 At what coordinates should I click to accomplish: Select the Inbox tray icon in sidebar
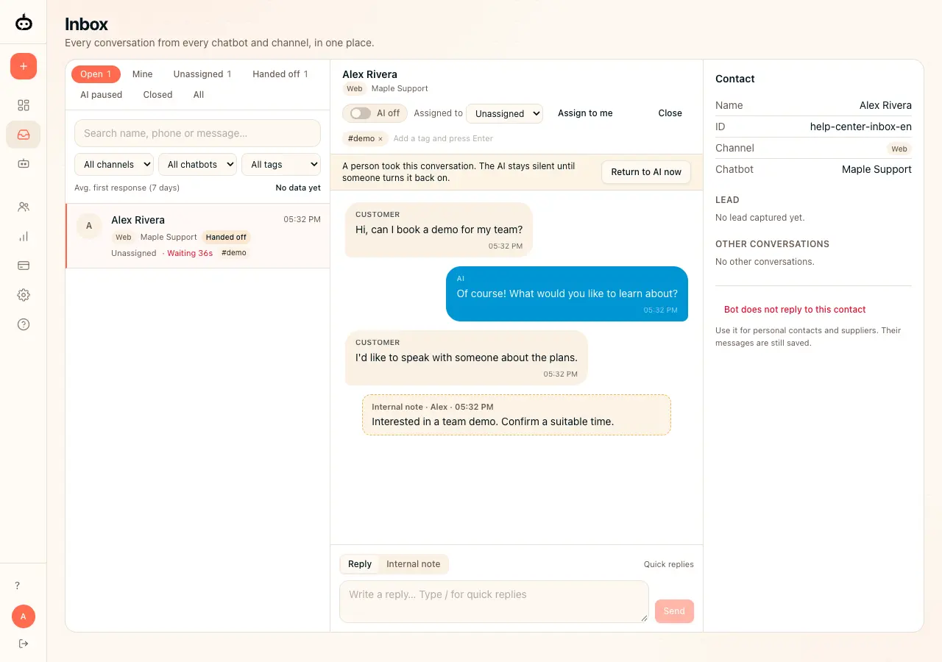(24, 135)
